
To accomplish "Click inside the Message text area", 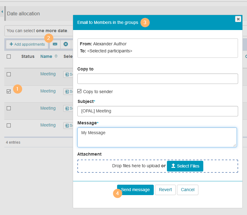I will pos(157,137).
